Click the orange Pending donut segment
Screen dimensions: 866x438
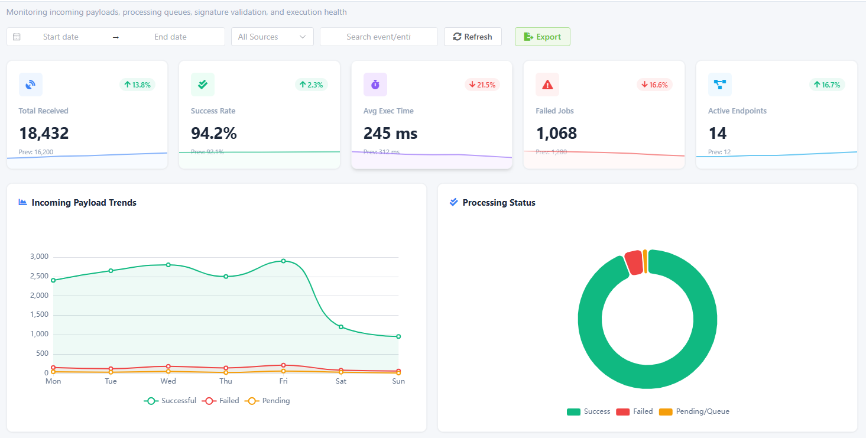pos(645,261)
